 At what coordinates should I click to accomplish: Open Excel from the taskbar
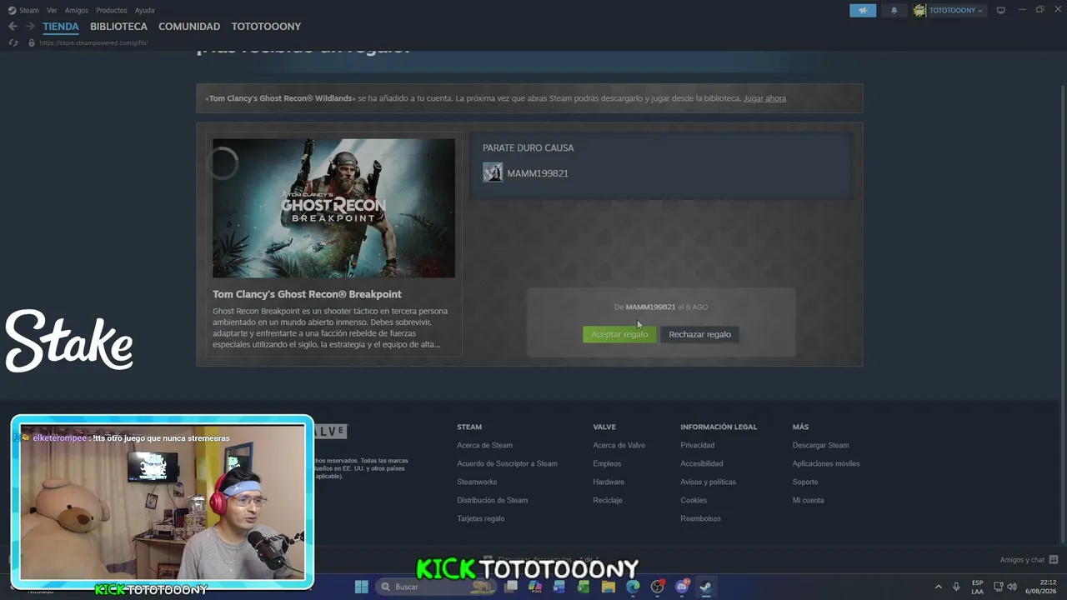584,587
